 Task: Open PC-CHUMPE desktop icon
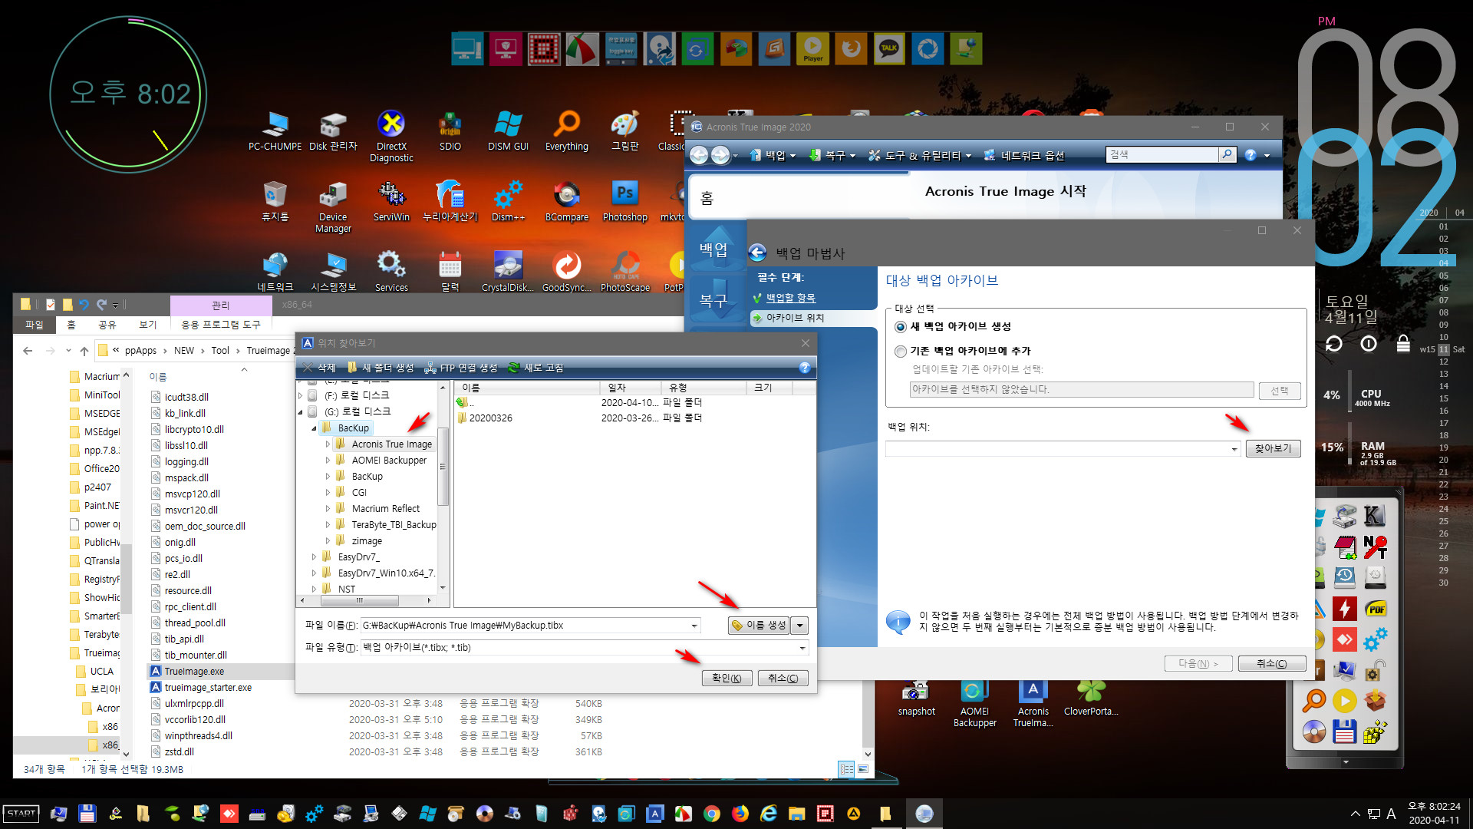[x=275, y=130]
